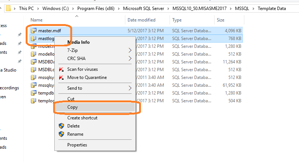Click the shield icon next to Delete
The height and width of the screenshot is (162, 299).
(61, 126)
